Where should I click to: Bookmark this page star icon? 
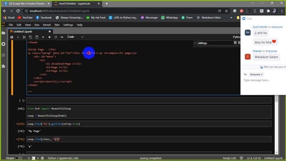click(x=227, y=11)
